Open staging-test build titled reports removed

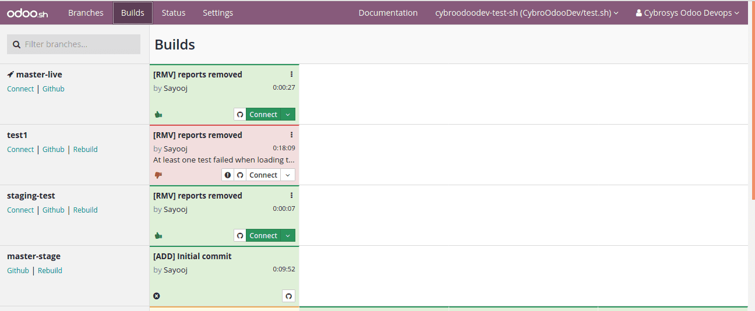[x=197, y=196]
